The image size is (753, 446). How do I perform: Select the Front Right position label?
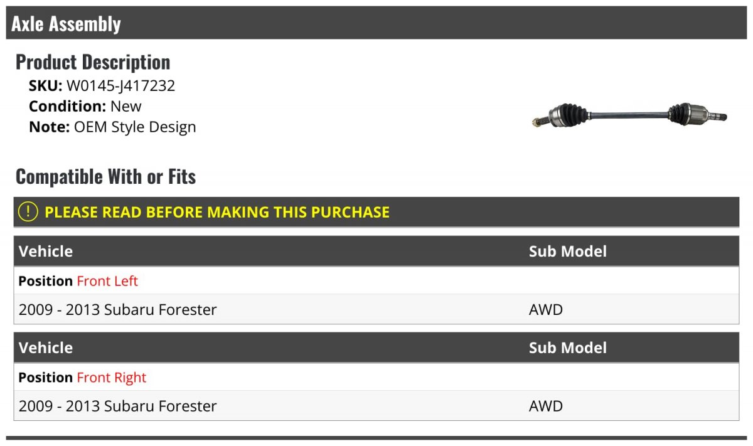pos(111,378)
